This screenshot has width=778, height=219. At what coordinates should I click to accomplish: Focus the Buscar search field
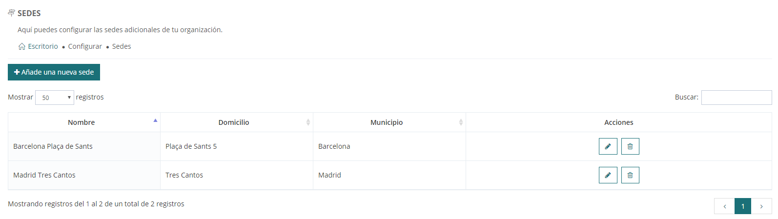click(x=736, y=98)
